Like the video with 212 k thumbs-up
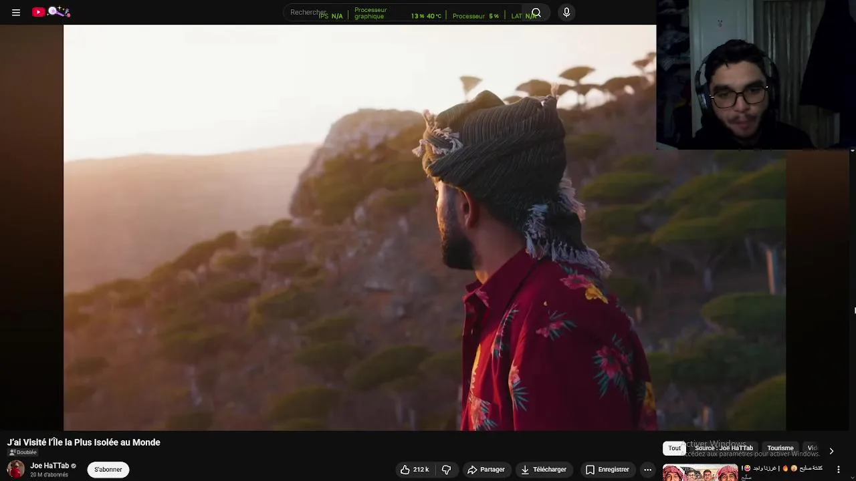Viewport: 856px width, 481px height. (x=415, y=470)
